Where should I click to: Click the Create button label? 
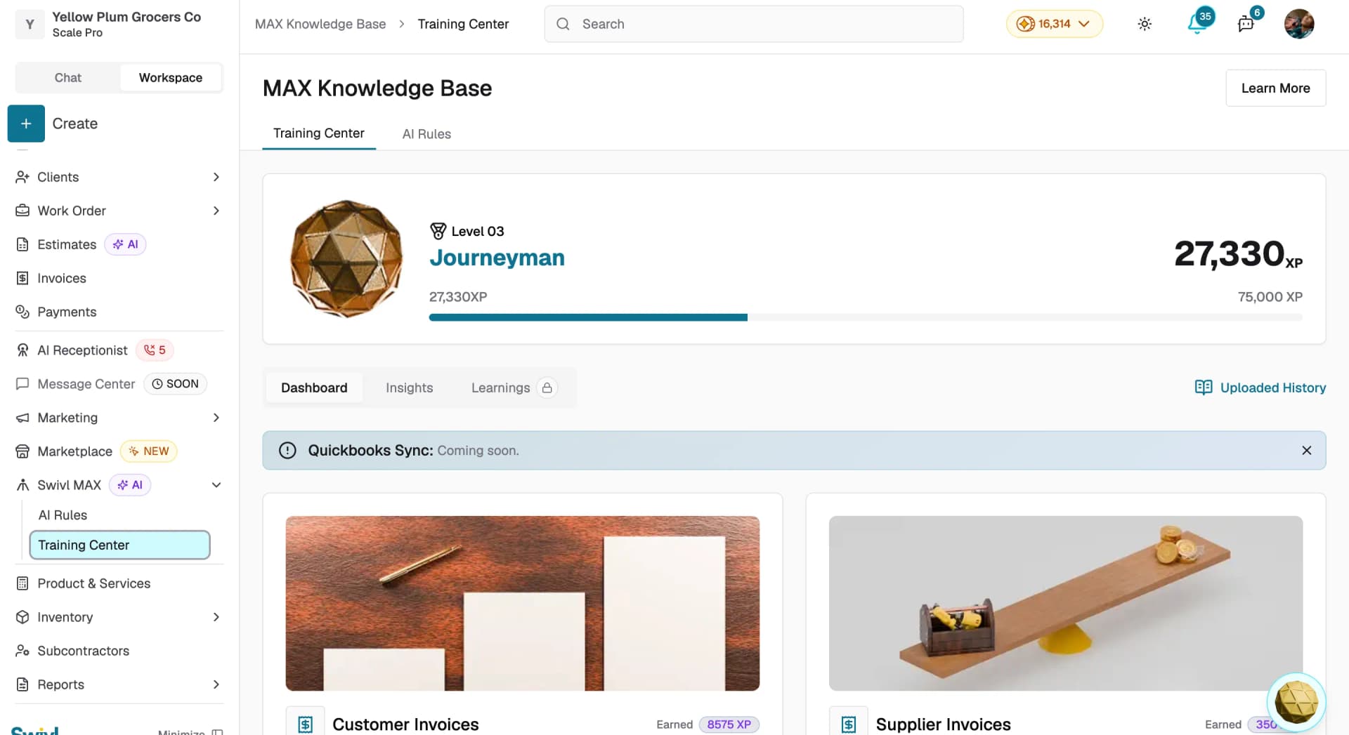point(75,124)
